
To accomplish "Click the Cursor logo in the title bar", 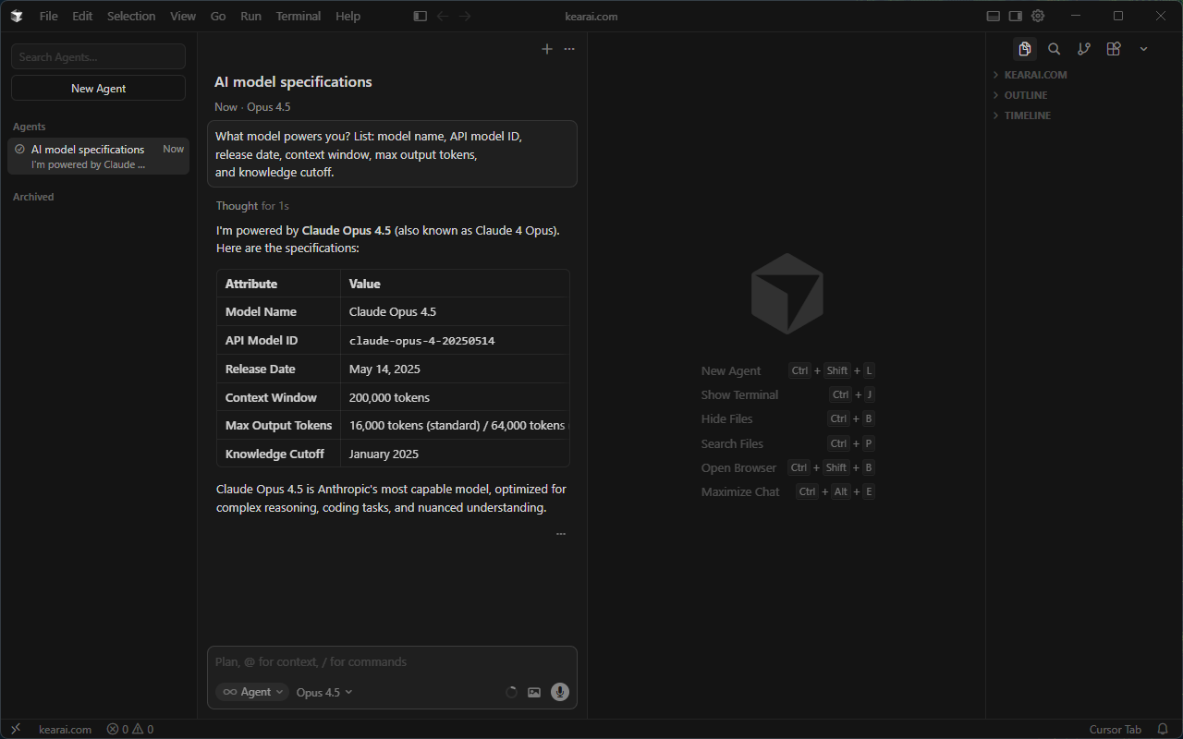I will pos(17,16).
